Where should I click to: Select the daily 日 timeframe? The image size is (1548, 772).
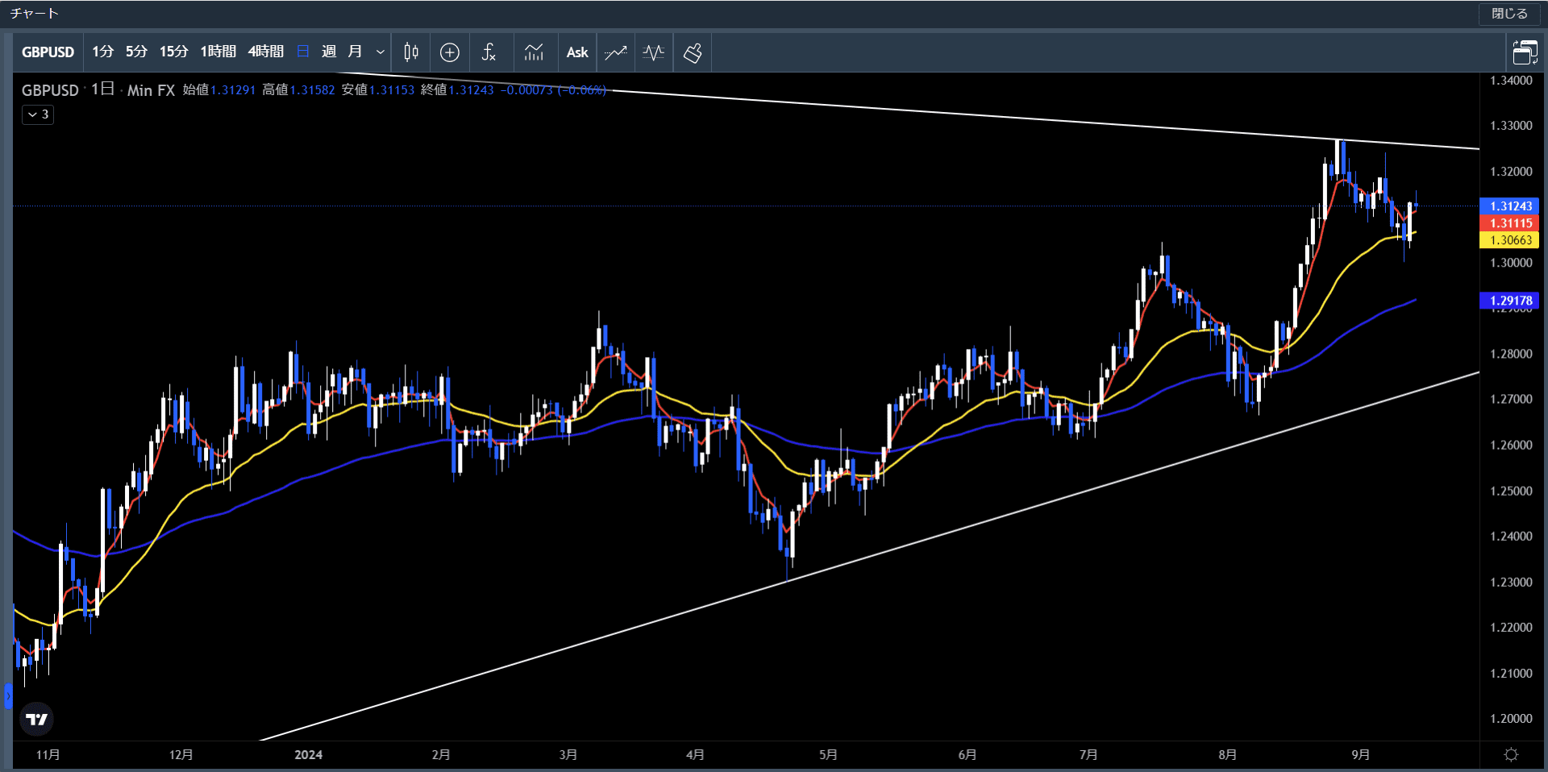pyautogui.click(x=303, y=52)
